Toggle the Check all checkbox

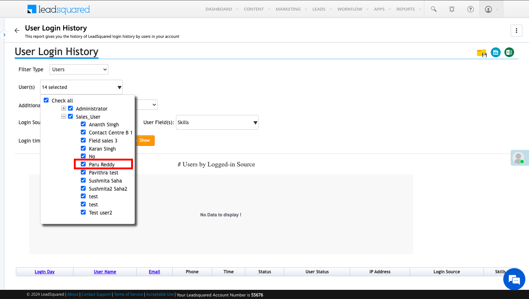coord(46,100)
